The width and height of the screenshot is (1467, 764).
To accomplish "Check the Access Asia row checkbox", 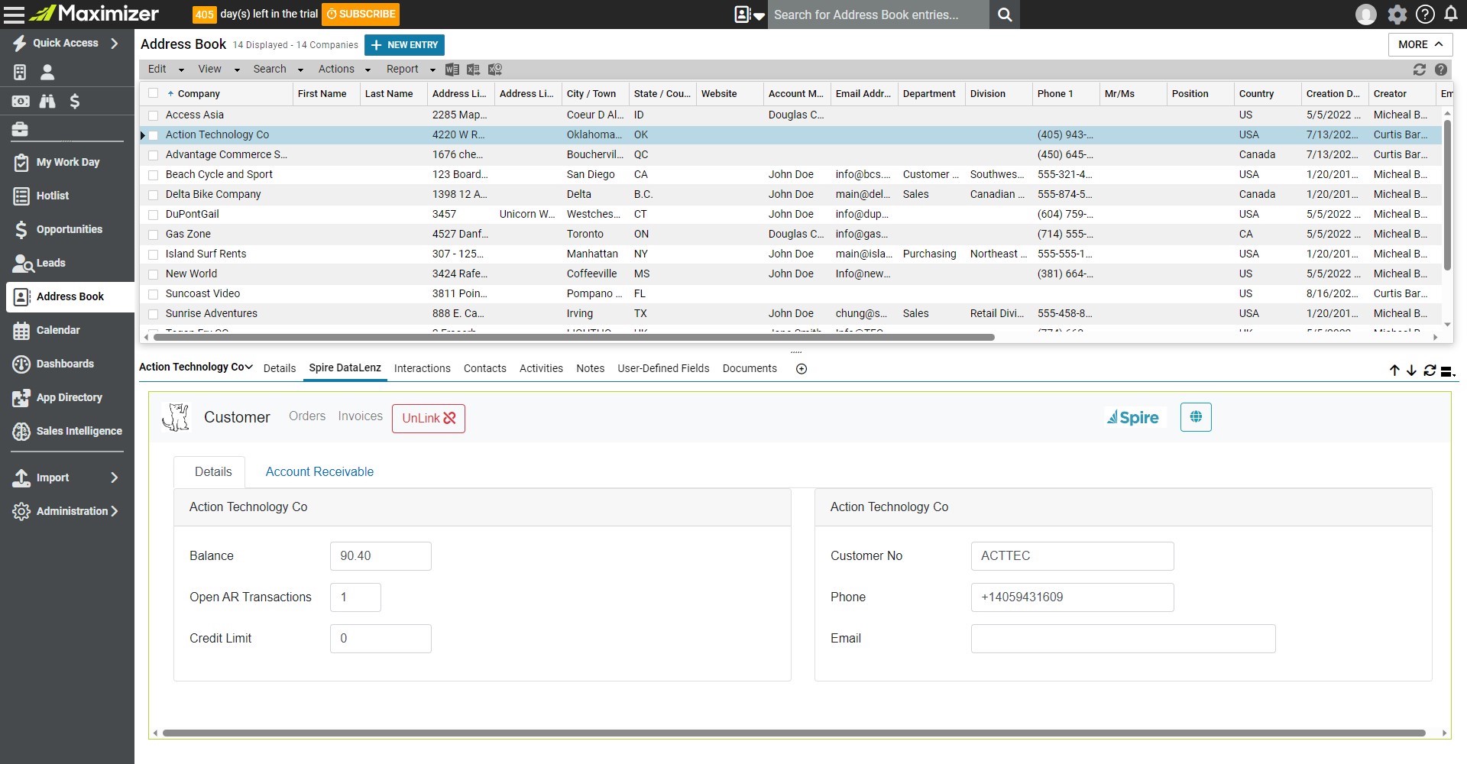I will click(154, 115).
